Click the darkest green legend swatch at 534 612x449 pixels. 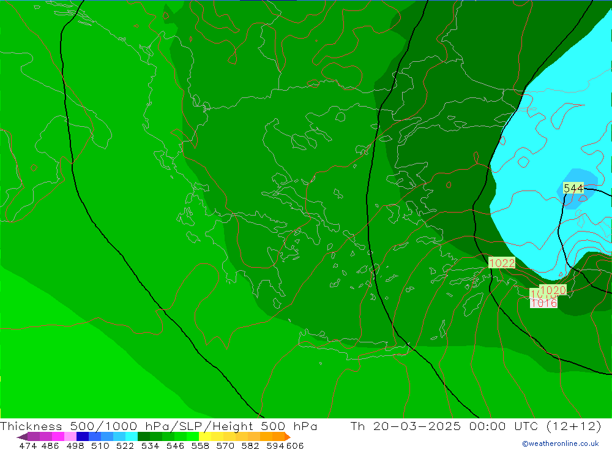(144, 437)
